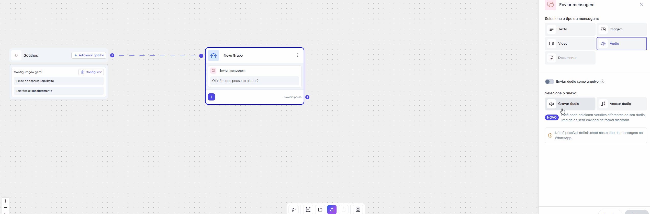This screenshot has width=650, height=214.
Task: Click the message text Olá! Em que posso te ajudar?
Action: click(x=235, y=81)
